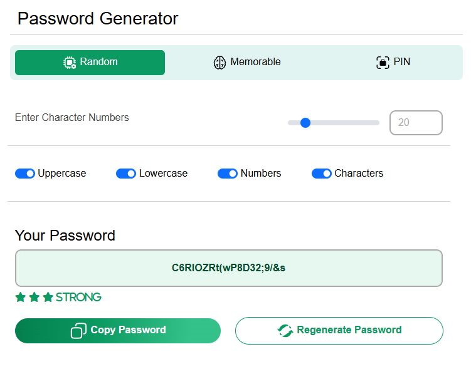Click the STRONG strength label
471x369 pixels.
(x=78, y=298)
